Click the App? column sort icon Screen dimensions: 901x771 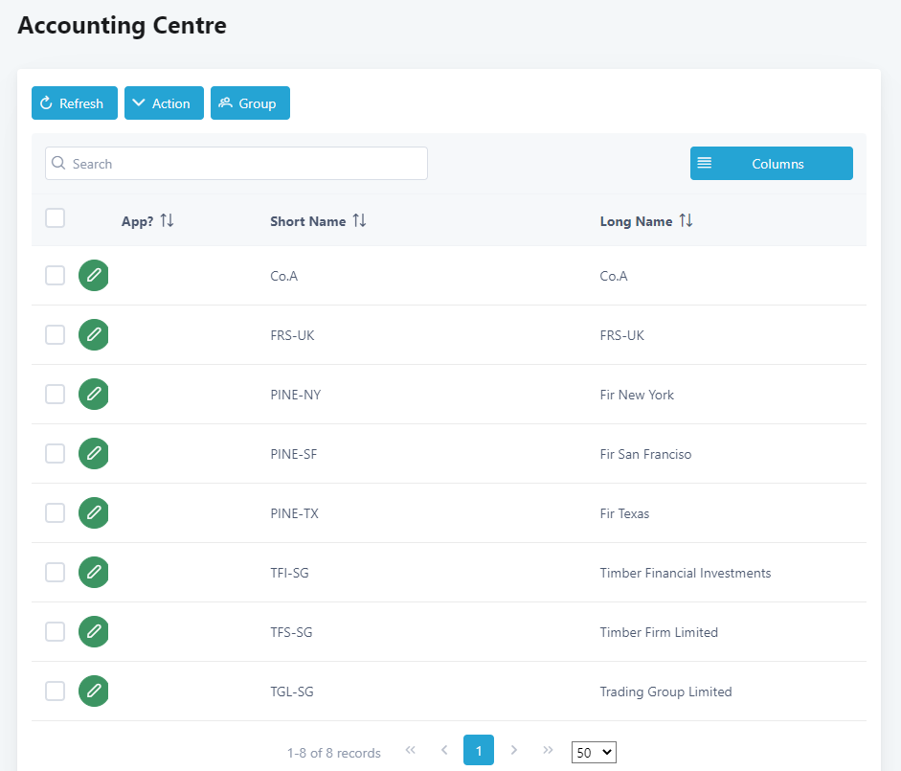pyautogui.click(x=167, y=221)
